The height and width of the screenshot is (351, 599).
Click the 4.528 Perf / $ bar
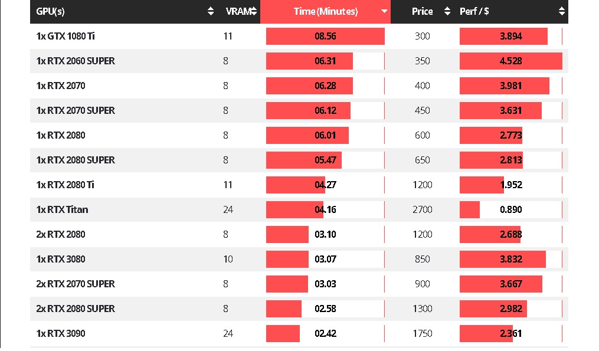tap(510, 61)
